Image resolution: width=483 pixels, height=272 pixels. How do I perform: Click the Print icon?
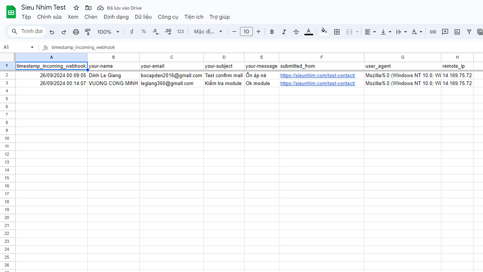coord(76,32)
